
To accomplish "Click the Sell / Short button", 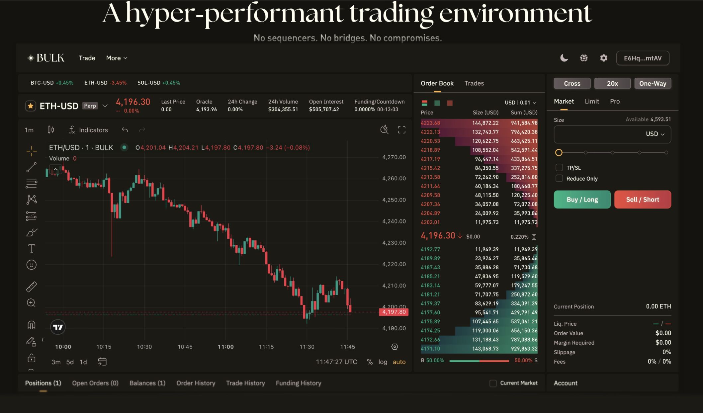I will pyautogui.click(x=642, y=199).
